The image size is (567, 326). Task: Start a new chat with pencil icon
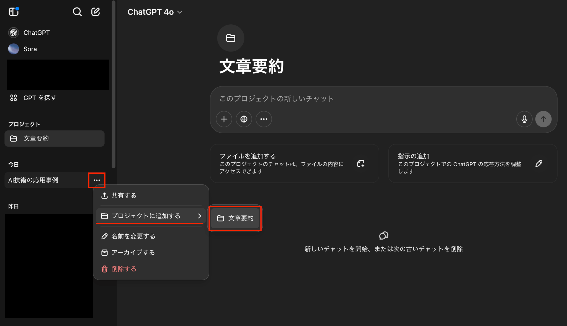pos(96,12)
